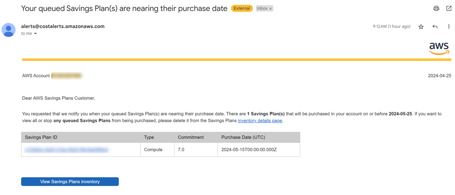This screenshot has width=455, height=195.
Task: Click the alerts@costalerts.amazonaws.com sender address
Action: 63,26
